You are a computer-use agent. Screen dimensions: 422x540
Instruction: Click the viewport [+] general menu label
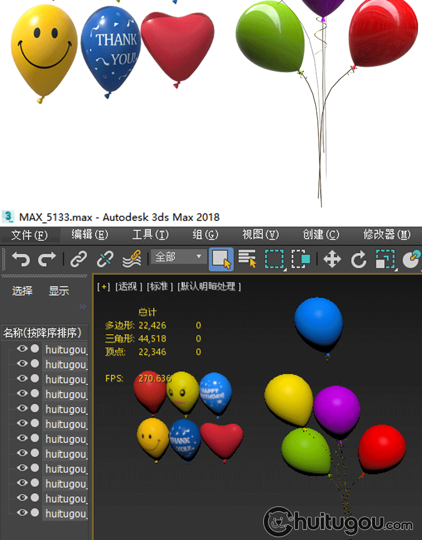click(104, 286)
